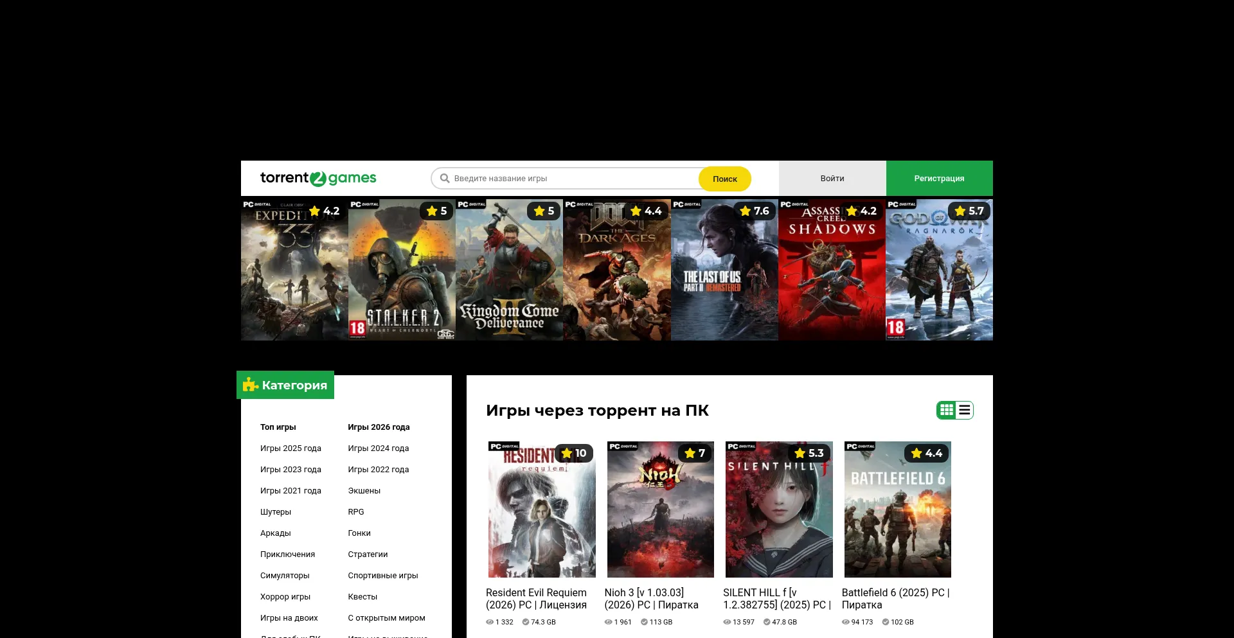Click star rating 7 on Nioh 3
Image resolution: width=1234 pixels, height=638 pixels.
[x=695, y=453]
